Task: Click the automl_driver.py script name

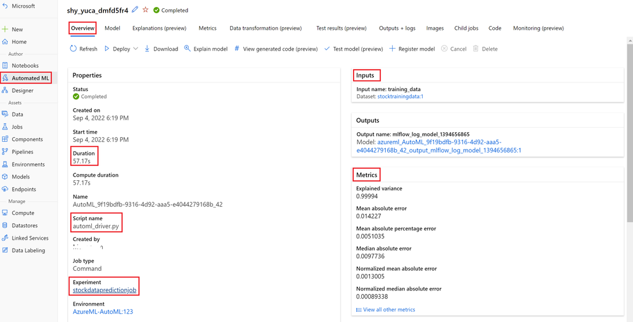Action: click(x=96, y=226)
